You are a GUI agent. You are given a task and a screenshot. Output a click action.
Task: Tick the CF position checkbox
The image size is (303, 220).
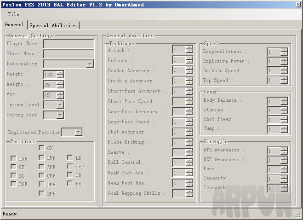coord(13,167)
